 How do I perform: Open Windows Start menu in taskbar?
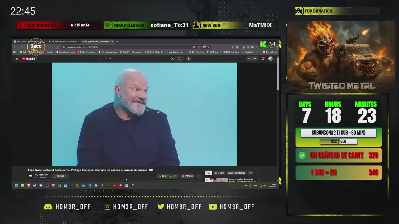(16, 185)
